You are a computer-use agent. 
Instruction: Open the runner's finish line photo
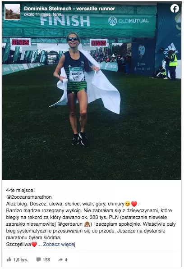point(92,91)
